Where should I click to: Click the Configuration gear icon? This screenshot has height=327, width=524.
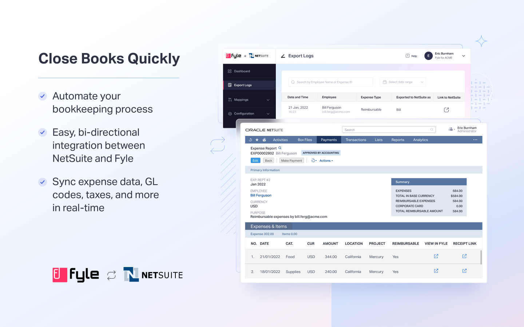pos(230,114)
